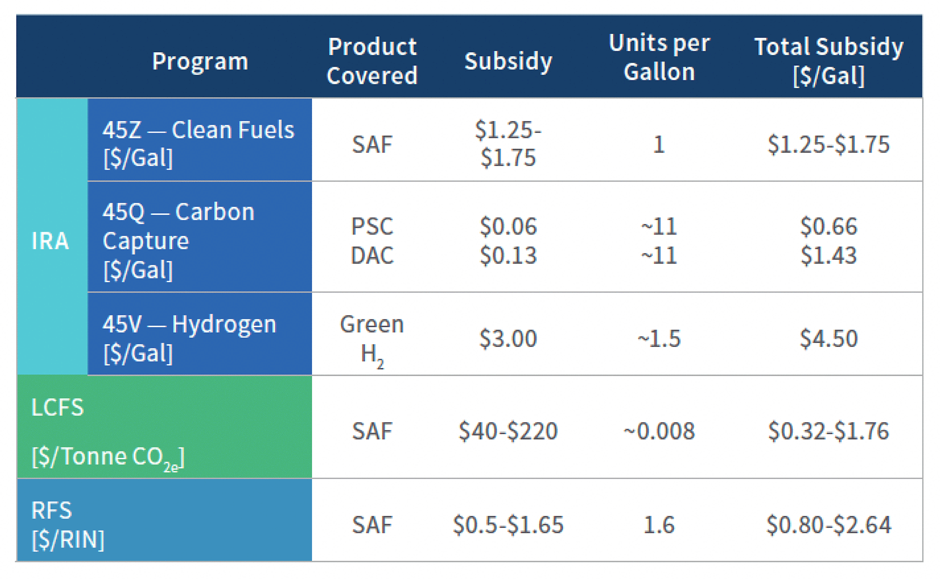
Task: Select the 45V — Hydrogen row label
Action: (x=189, y=338)
